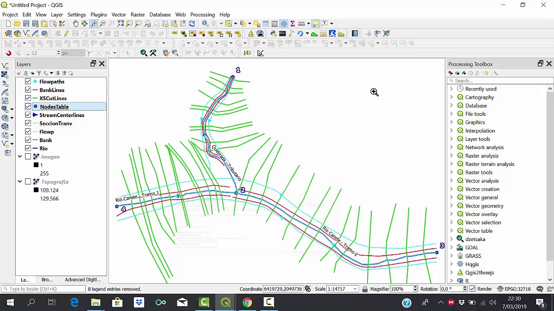Click the HQ plugin icon
554x311 pixels.
coord(247,53)
